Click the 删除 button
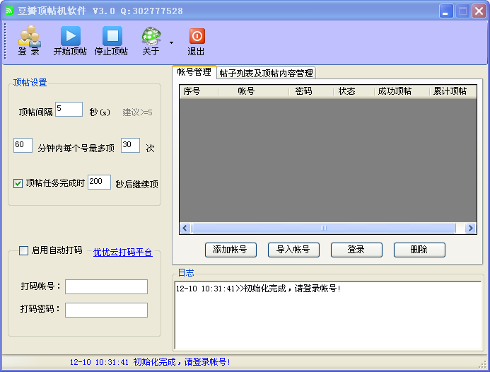The image size is (490, 372). (x=419, y=250)
